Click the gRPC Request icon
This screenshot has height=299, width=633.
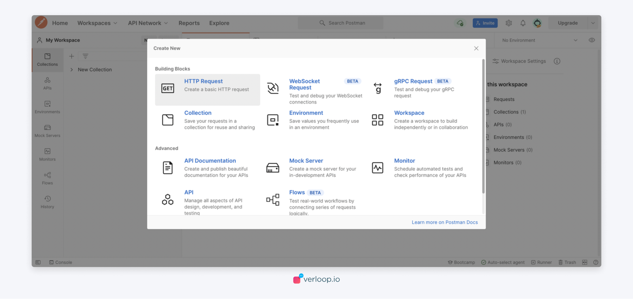(378, 88)
